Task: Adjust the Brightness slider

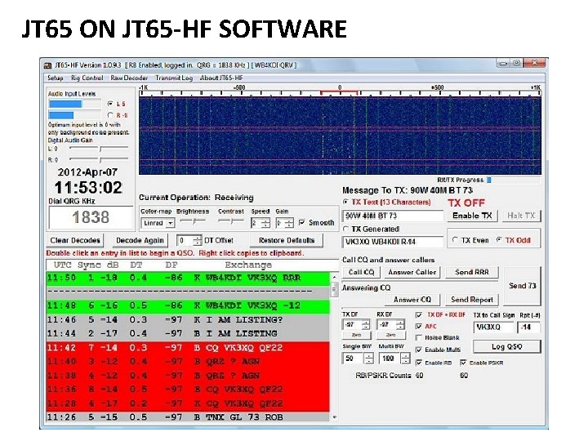Action: pos(193,223)
